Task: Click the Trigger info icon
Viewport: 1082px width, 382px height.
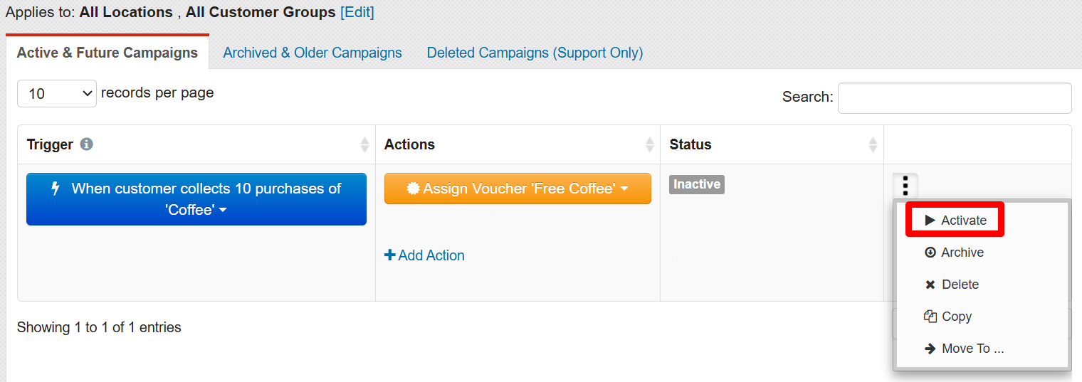Action: (87, 144)
